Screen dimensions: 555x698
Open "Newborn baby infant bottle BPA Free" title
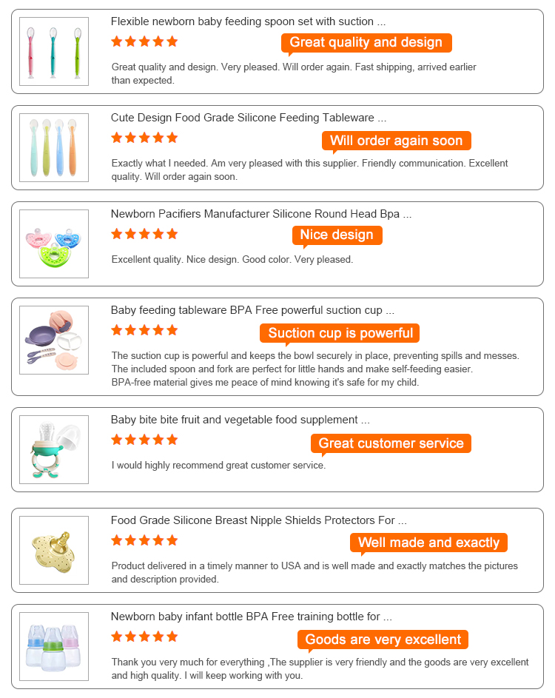pos(251,617)
